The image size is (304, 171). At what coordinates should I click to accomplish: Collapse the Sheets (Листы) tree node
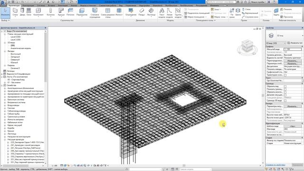point(2,77)
